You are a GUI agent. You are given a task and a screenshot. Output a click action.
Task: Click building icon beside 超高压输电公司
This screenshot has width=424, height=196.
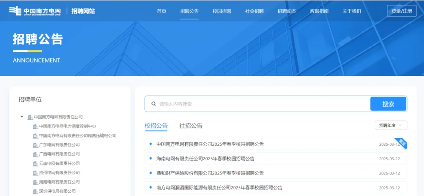click(35, 136)
